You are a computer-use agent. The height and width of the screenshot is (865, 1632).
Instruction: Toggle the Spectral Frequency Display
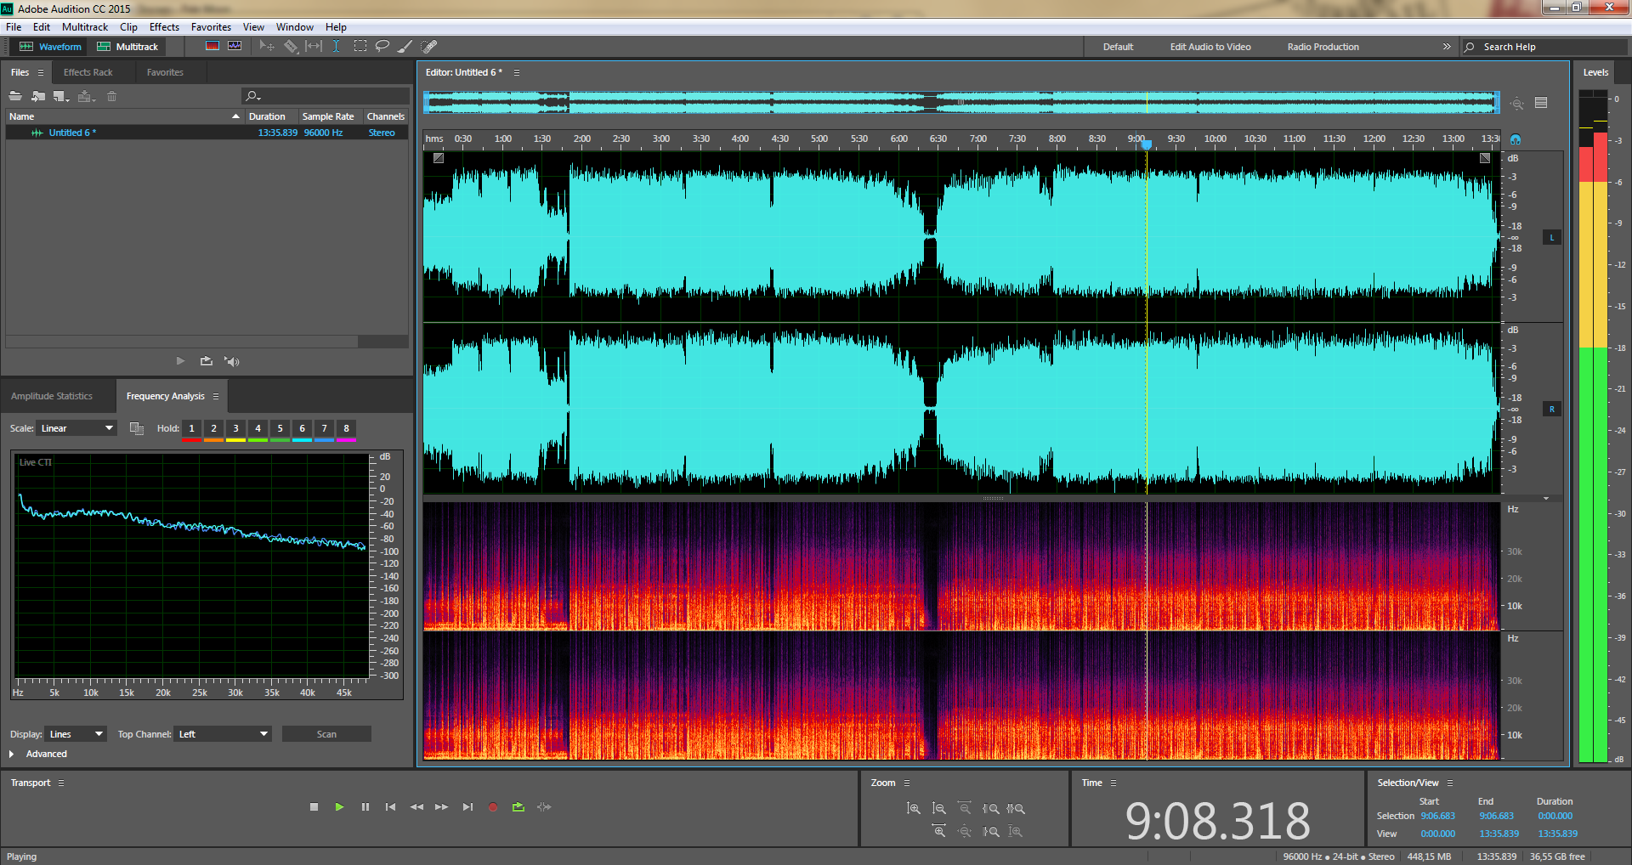(x=212, y=47)
